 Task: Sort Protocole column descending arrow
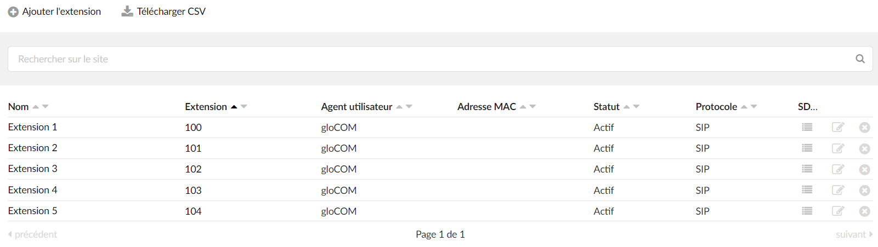pos(754,107)
